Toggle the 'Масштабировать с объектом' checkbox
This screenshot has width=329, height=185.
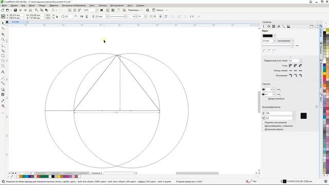[263, 126]
